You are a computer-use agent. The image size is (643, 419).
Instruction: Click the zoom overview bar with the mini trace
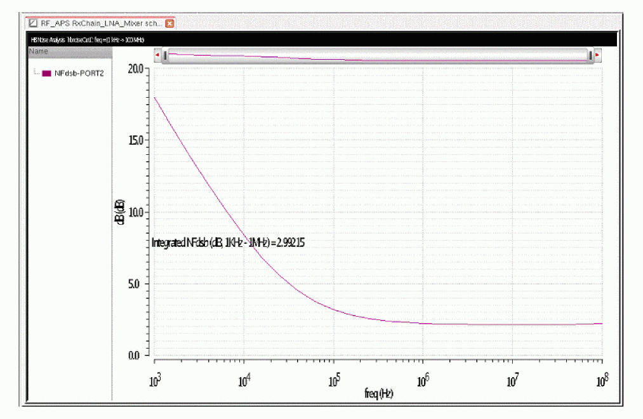(377, 55)
